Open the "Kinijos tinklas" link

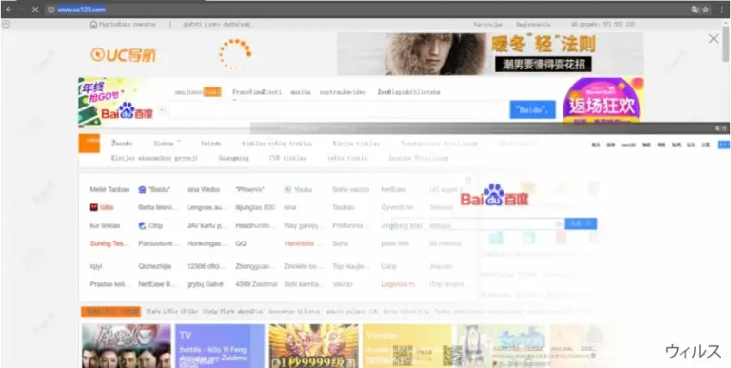click(356, 144)
